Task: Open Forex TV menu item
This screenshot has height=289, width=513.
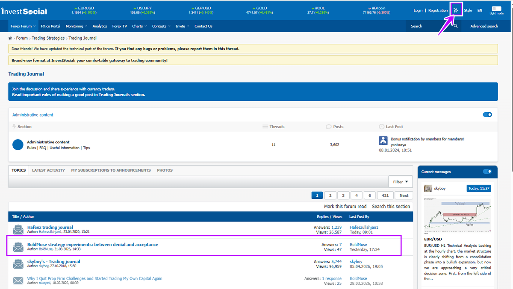Action: (120, 26)
